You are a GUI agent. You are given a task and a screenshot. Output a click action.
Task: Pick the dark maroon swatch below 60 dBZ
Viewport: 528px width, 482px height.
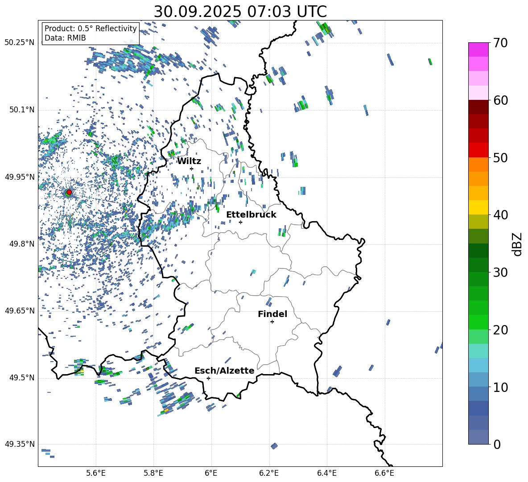(478, 107)
